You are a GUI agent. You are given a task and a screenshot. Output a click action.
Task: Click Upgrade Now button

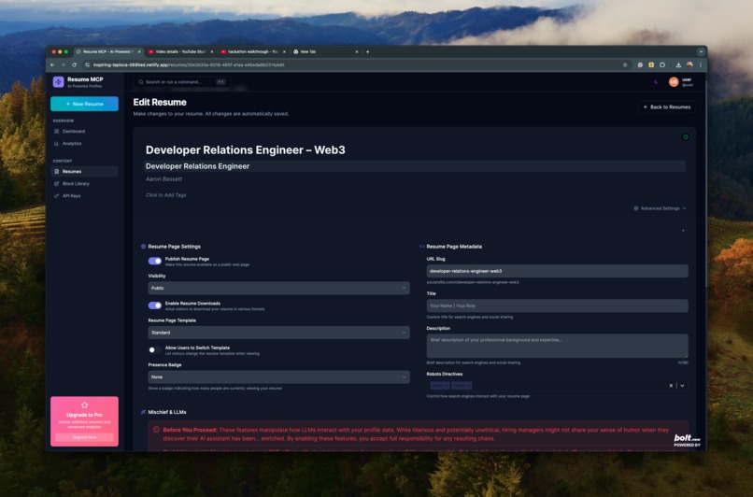pos(84,437)
